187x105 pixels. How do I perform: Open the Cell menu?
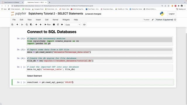pyautogui.click(x=47, y=20)
